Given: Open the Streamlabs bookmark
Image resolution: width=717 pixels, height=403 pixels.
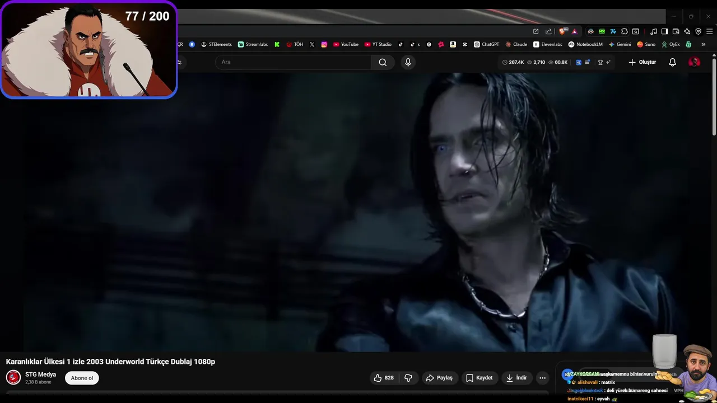Looking at the screenshot, I should tap(253, 44).
